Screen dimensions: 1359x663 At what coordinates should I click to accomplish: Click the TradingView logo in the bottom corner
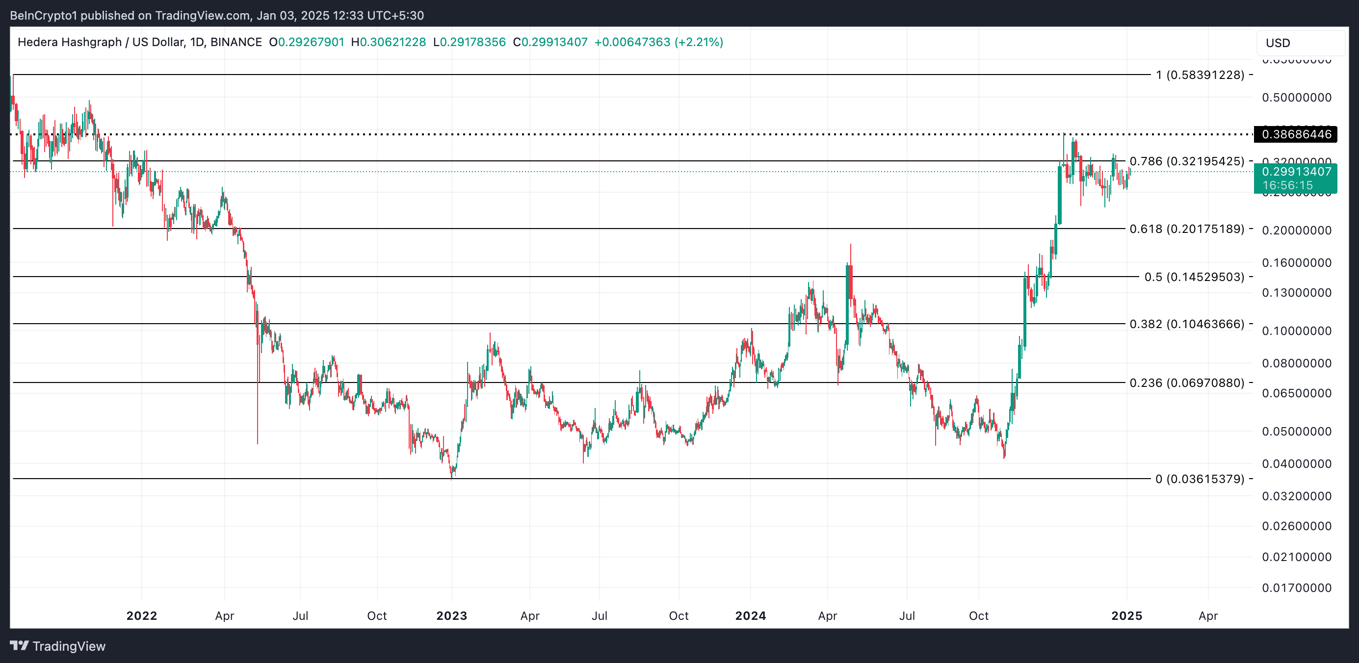click(58, 646)
